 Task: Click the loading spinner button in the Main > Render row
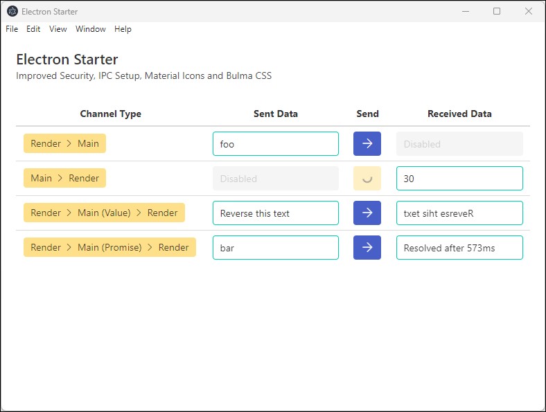point(367,178)
